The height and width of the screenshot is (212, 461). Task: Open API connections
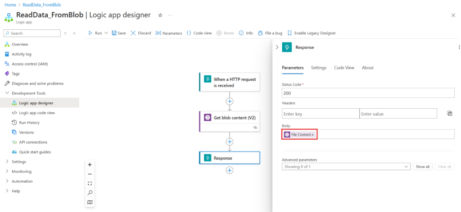[x=33, y=142]
